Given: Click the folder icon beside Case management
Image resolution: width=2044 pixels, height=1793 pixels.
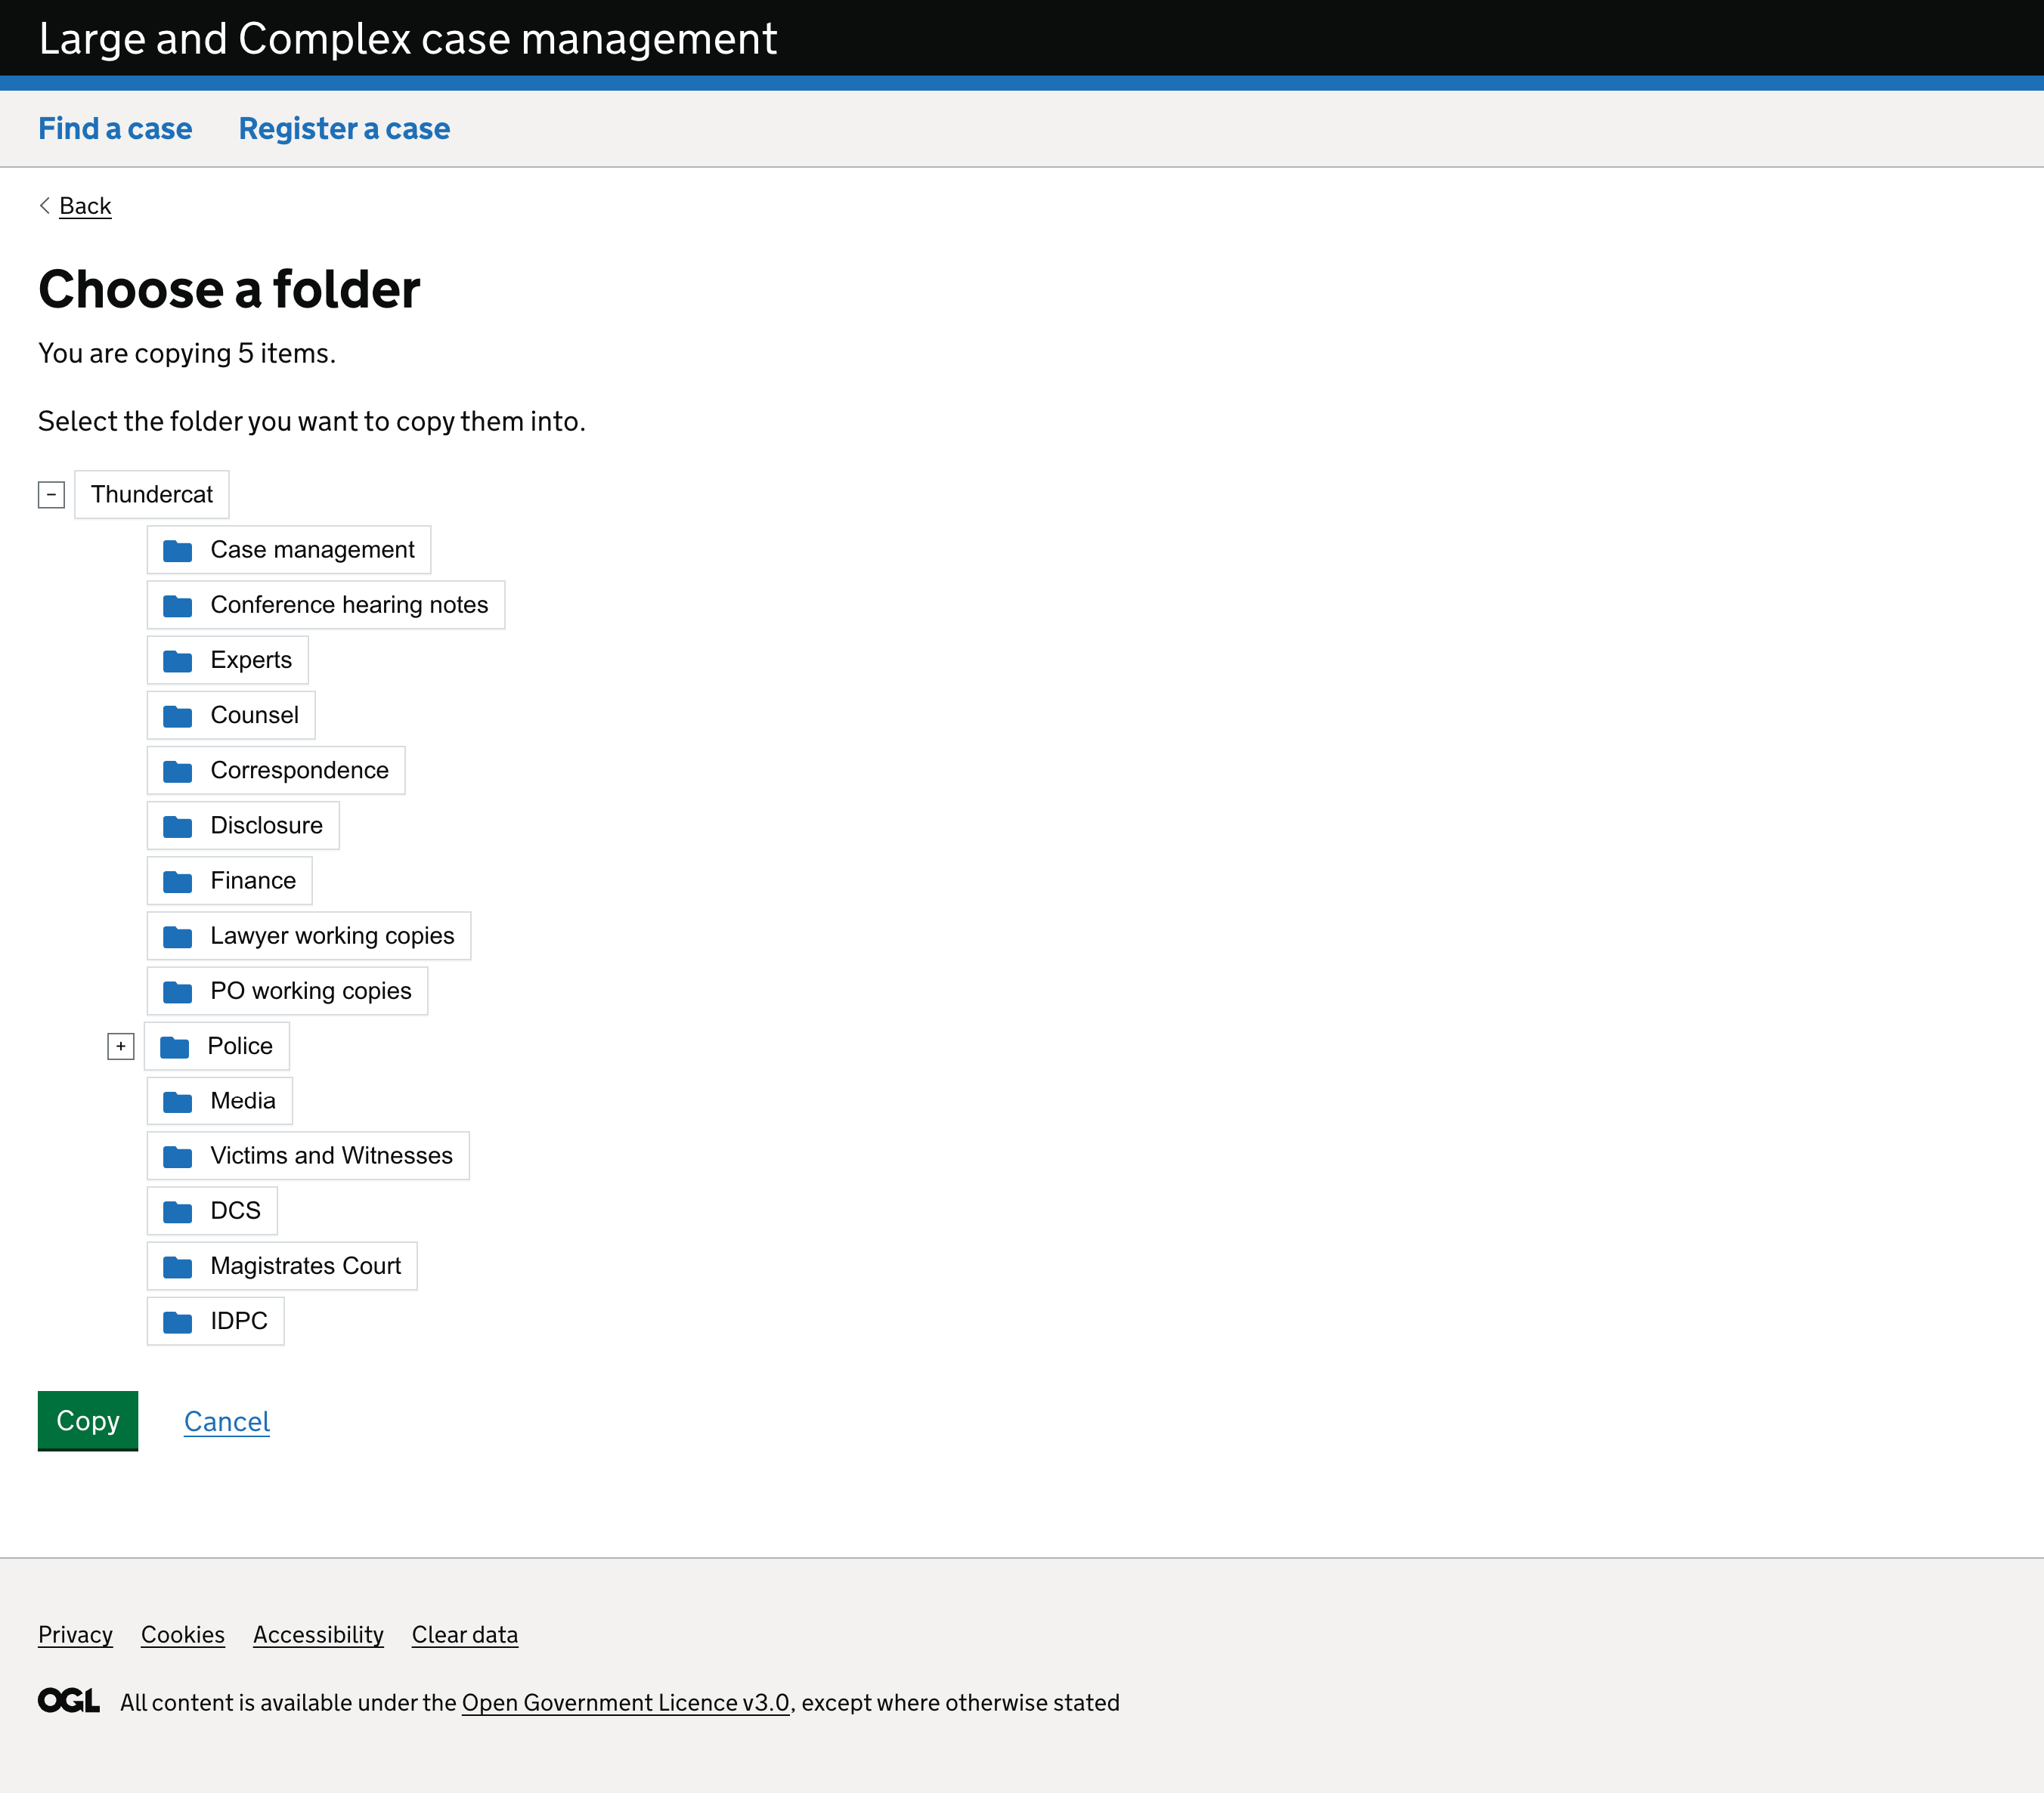Looking at the screenshot, I should [x=177, y=551].
